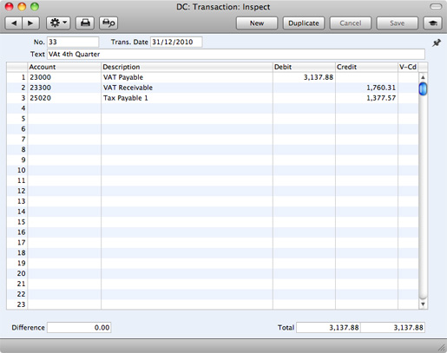The height and width of the screenshot is (353, 447).
Task: Click the Text field 'VAt 4th Quarter'
Action: [x=236, y=55]
